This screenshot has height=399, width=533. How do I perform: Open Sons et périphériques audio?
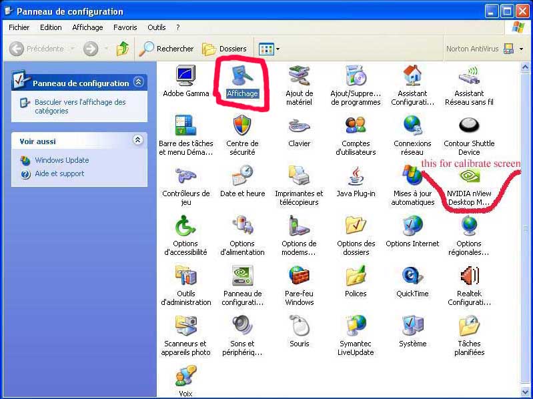242,336
